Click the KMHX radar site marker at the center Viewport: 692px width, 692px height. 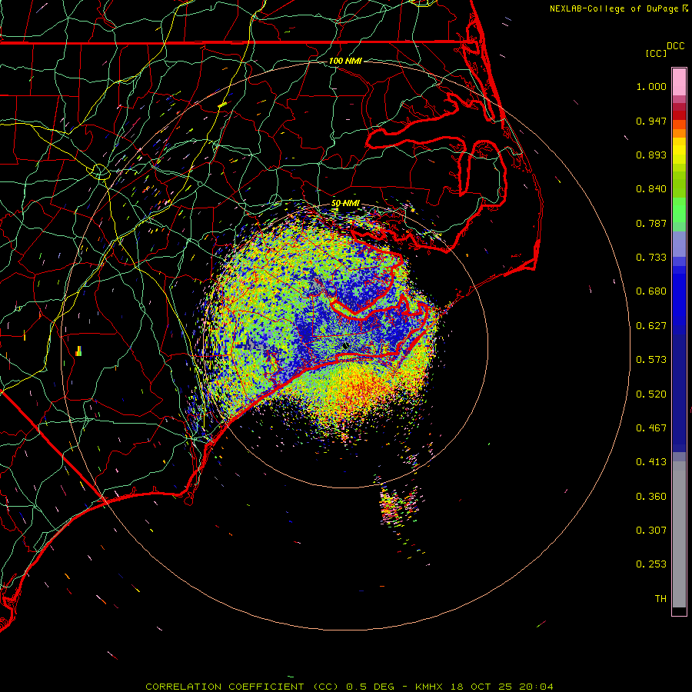pos(345,347)
